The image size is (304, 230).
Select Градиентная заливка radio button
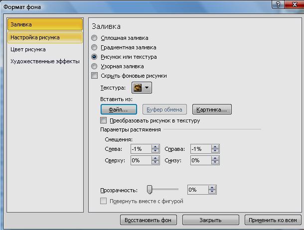(x=94, y=47)
